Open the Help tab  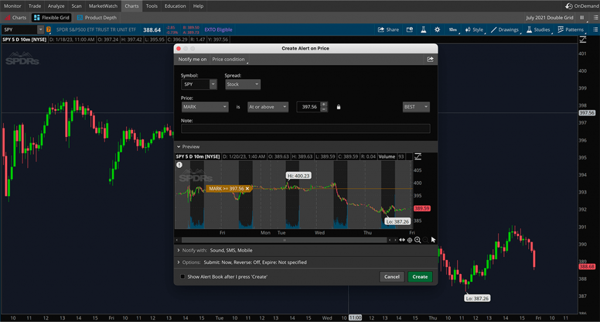pos(198,6)
